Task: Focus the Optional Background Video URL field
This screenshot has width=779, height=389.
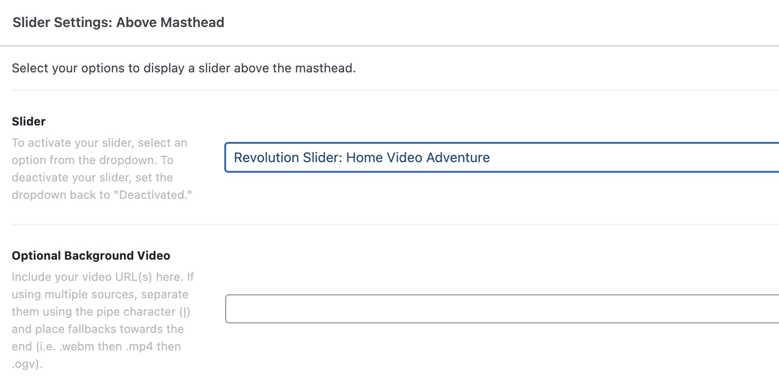Action: (x=502, y=309)
